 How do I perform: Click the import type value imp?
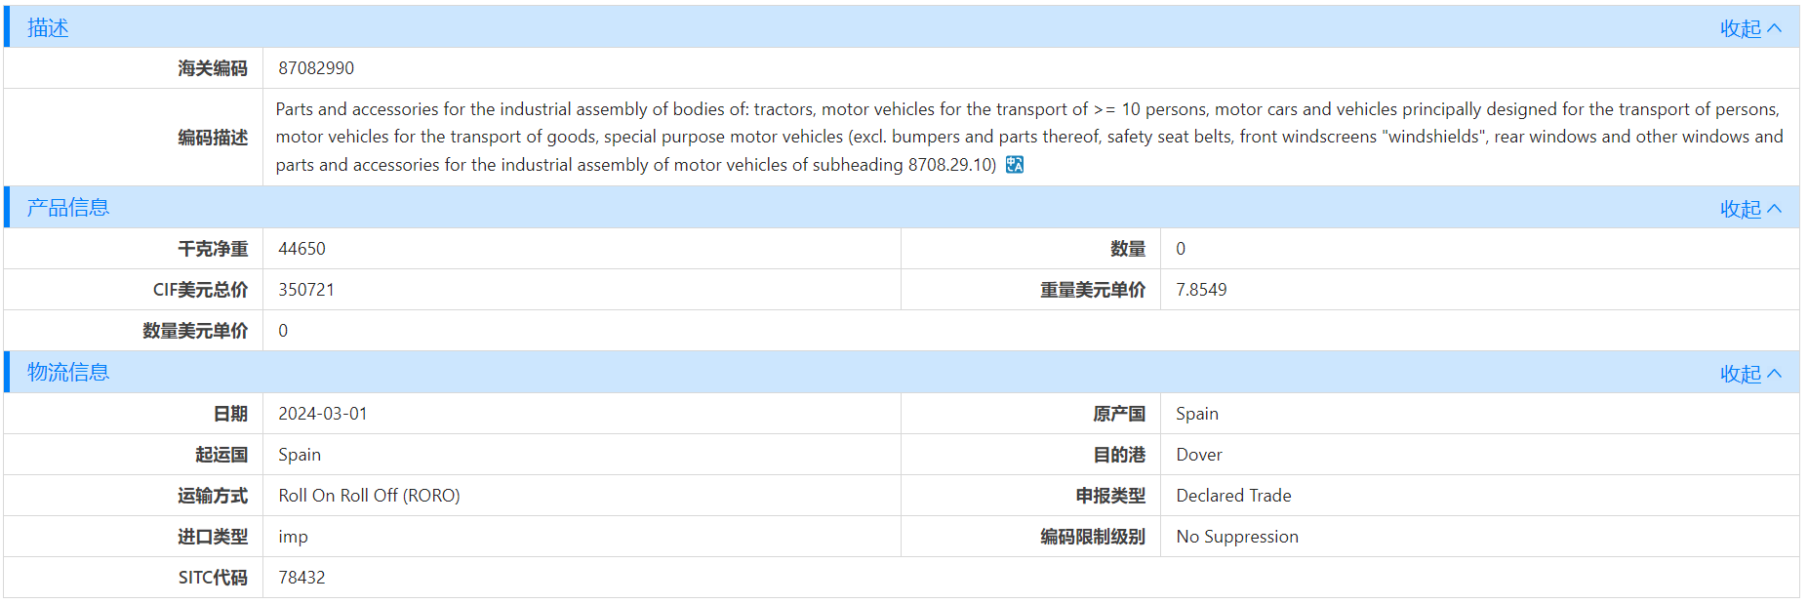tap(293, 537)
